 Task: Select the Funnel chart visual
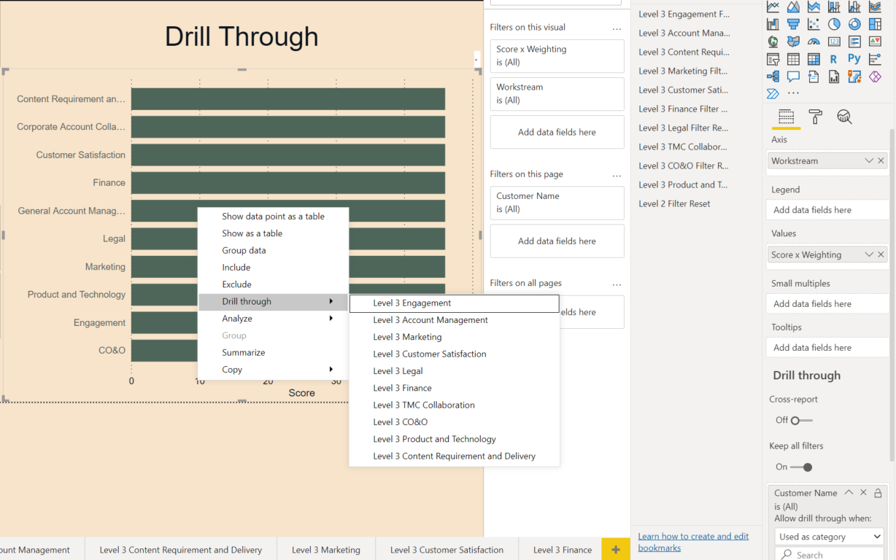[x=793, y=24]
